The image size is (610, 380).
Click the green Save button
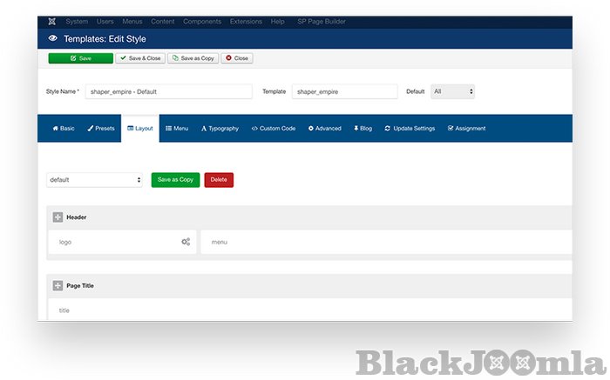pyautogui.click(x=80, y=58)
